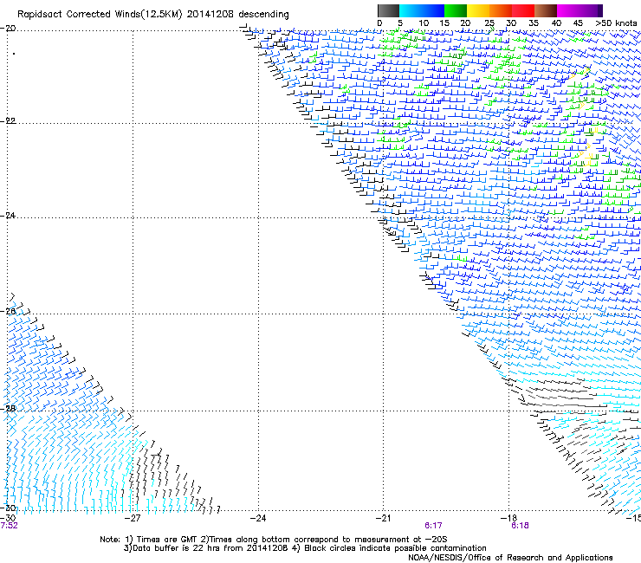Click the -20 latitude axis label
This screenshot has height=563, width=641.
[x=8, y=28]
